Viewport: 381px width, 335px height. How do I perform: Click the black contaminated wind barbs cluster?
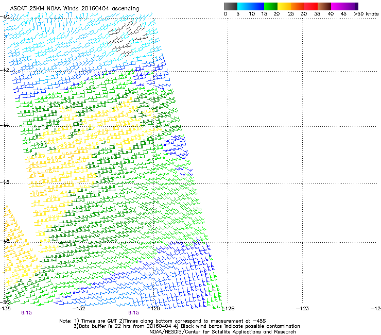128,38
